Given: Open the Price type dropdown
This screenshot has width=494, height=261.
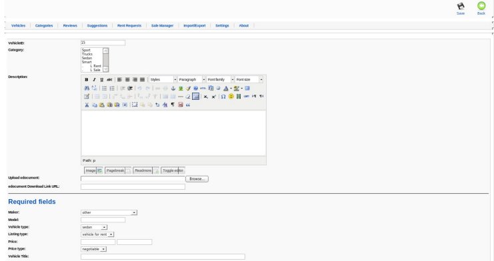Looking at the screenshot, I should (x=93, y=249).
